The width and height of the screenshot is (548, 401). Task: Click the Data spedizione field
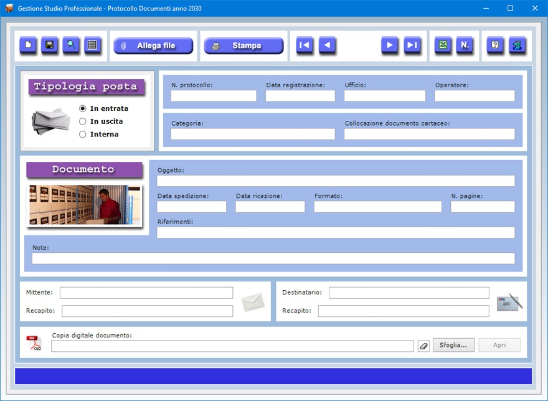pyautogui.click(x=192, y=207)
